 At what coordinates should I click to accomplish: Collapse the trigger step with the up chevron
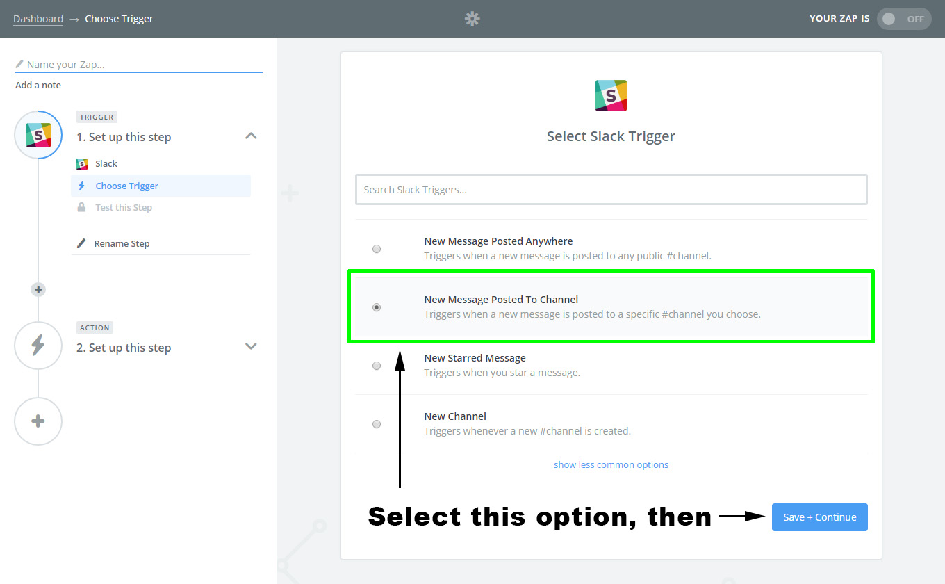[x=252, y=136]
